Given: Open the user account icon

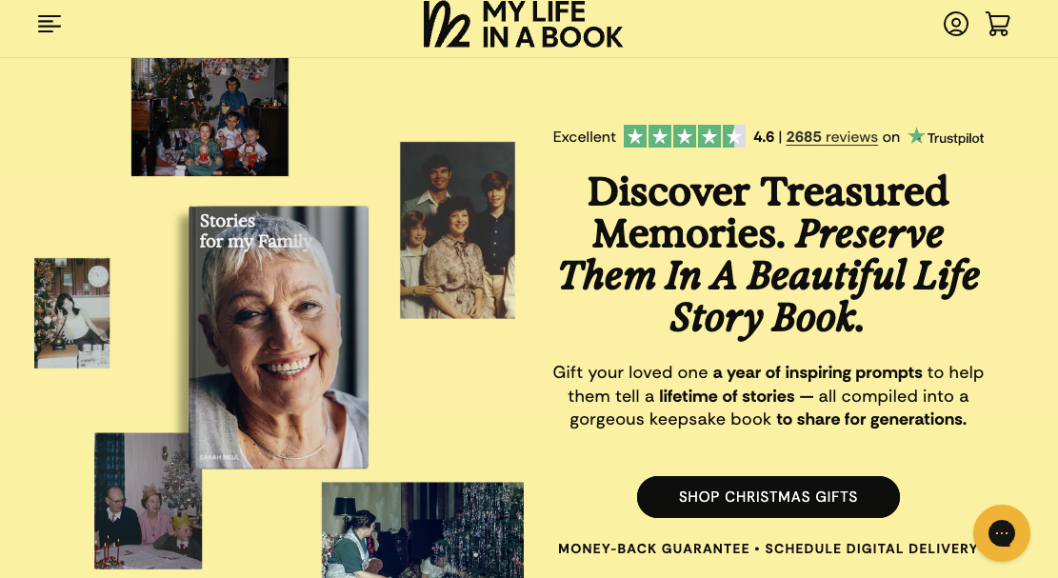Looking at the screenshot, I should [x=955, y=24].
